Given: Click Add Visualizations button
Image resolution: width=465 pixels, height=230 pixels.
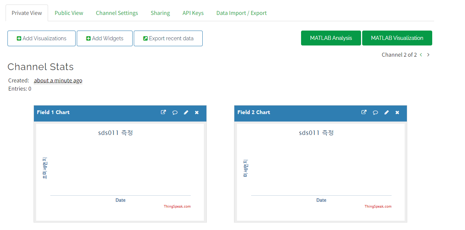Looking at the screenshot, I should tap(41, 38).
